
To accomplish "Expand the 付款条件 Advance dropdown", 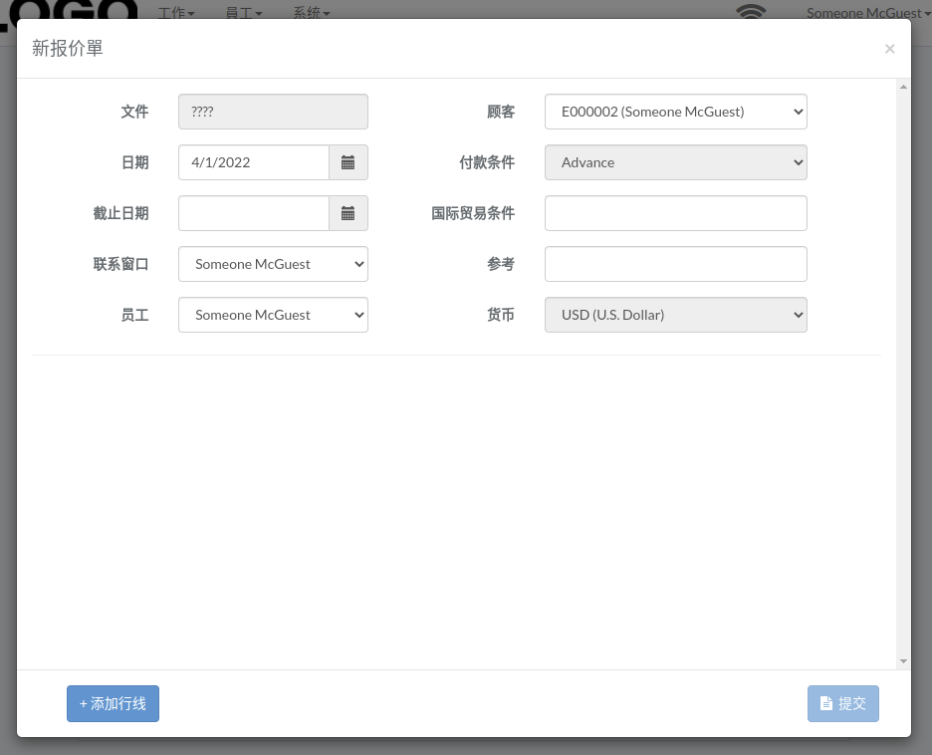I will 676,162.
